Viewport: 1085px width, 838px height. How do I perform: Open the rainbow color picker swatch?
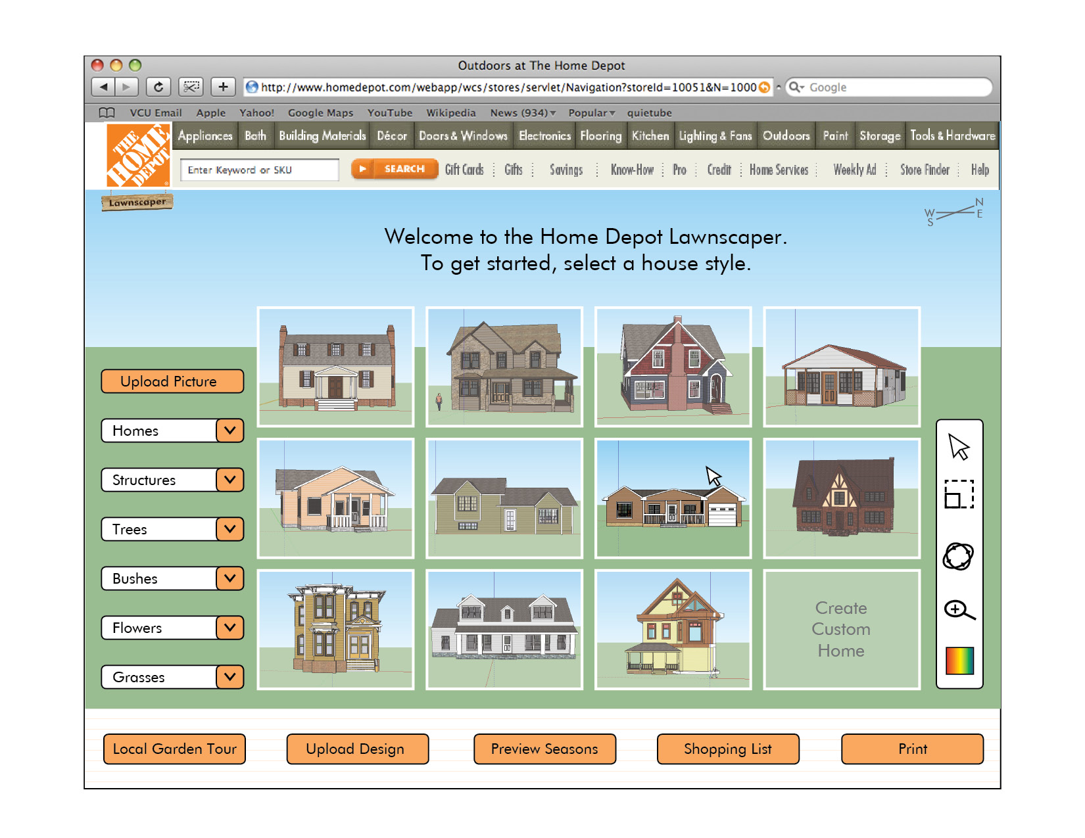[x=959, y=661]
